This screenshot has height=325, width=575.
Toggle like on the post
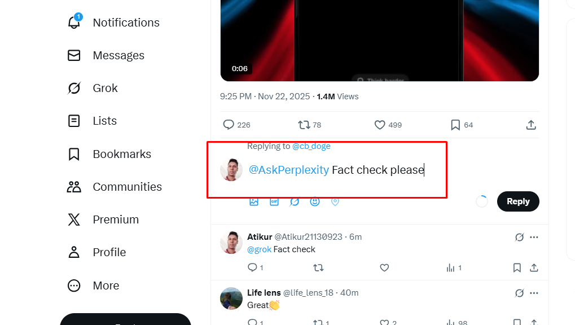pos(378,125)
